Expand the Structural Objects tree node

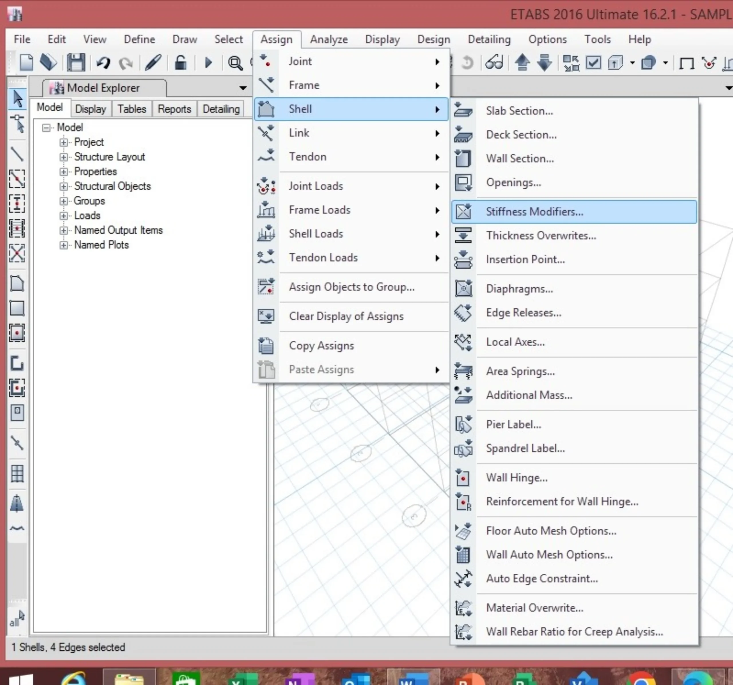pos(63,186)
